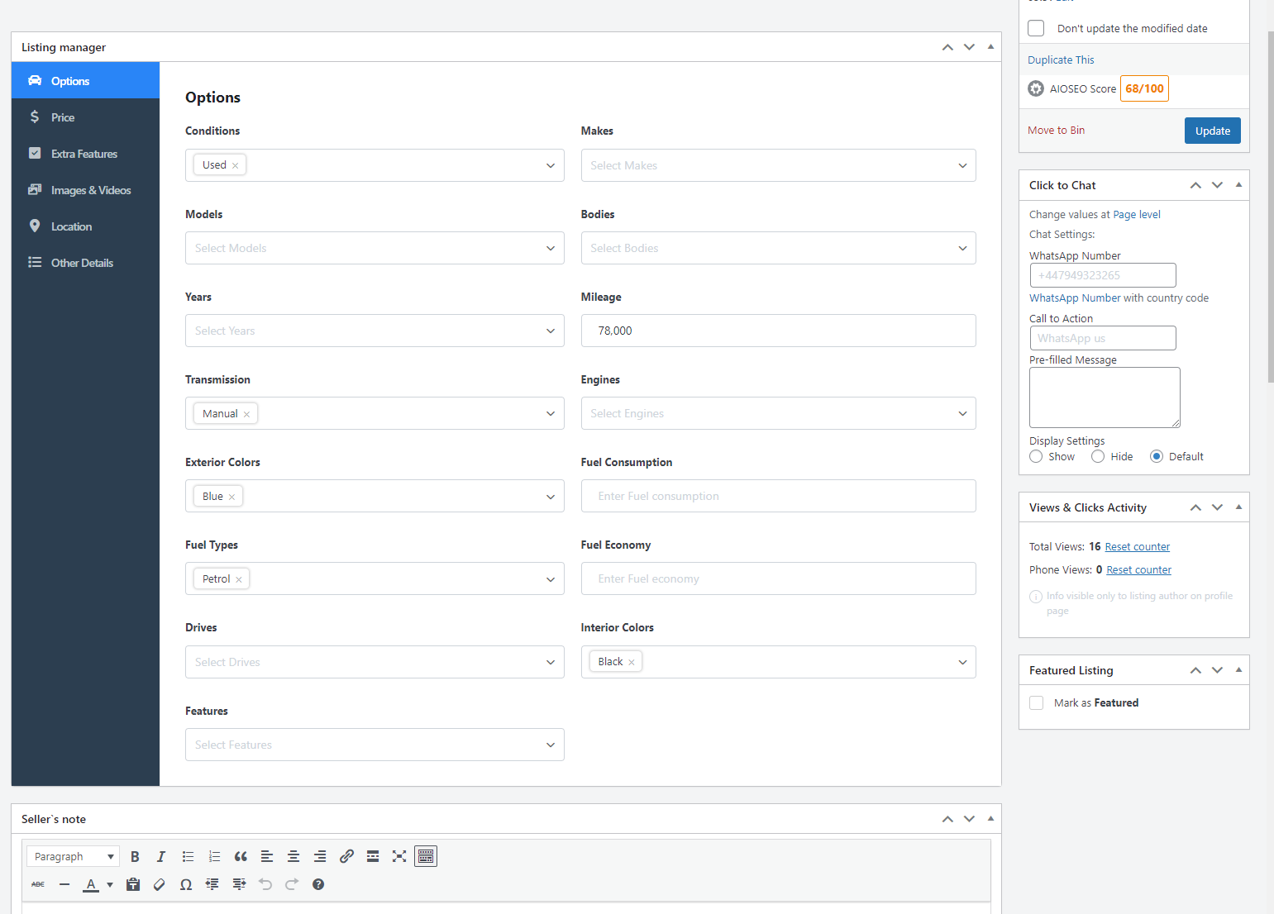Reset counter for Total Views
This screenshot has height=914, width=1274.
point(1137,546)
